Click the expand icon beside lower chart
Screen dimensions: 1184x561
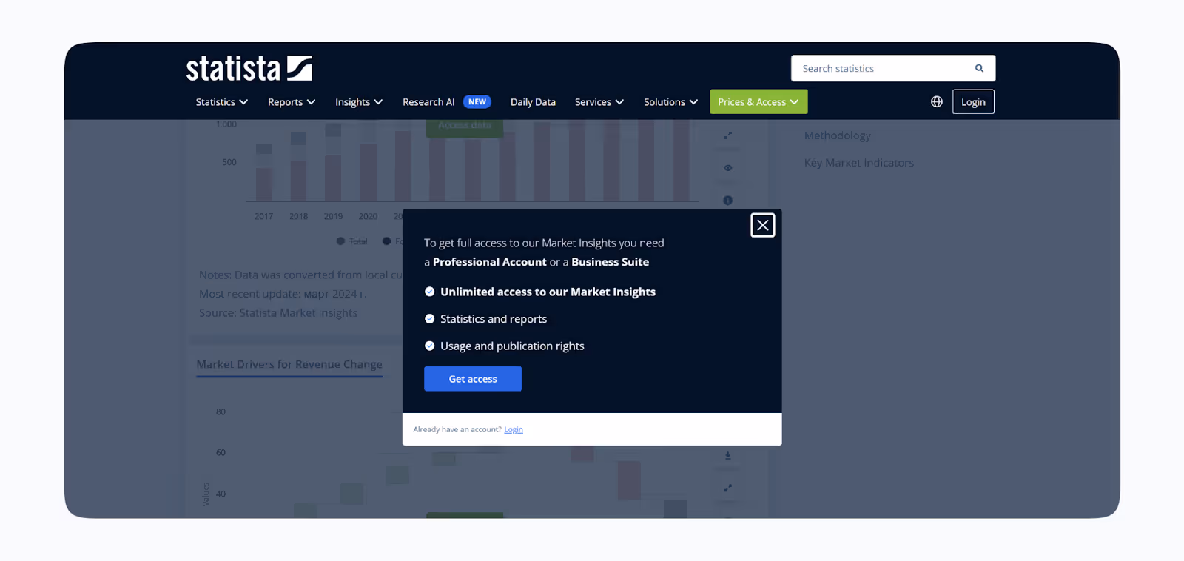tap(728, 488)
